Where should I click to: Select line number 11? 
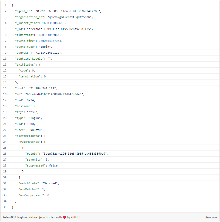[x=5, y=65]
